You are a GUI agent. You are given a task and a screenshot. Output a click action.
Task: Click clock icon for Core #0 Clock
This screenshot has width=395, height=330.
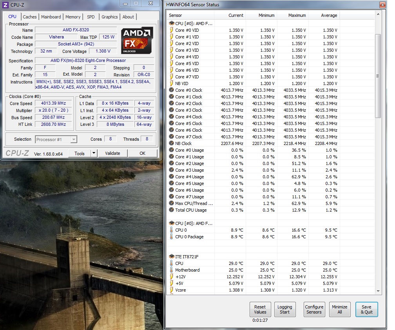[172, 90]
